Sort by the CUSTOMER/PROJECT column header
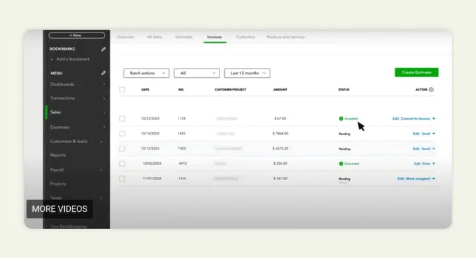 point(231,90)
